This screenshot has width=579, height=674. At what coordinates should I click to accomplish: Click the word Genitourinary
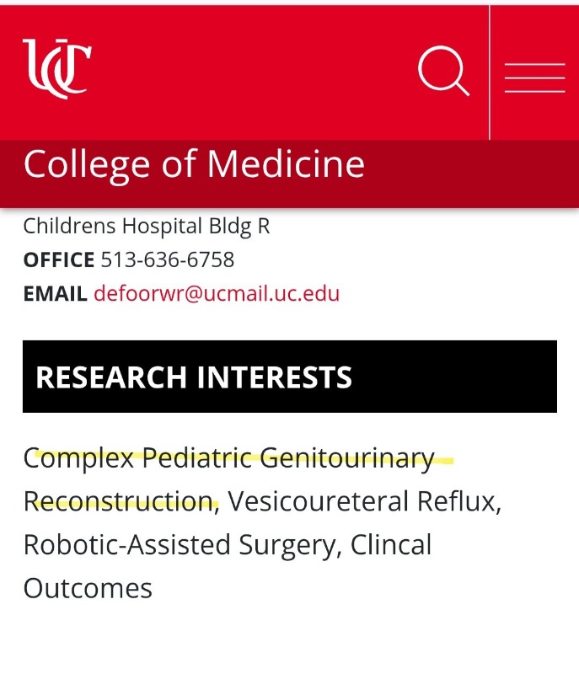click(x=346, y=458)
